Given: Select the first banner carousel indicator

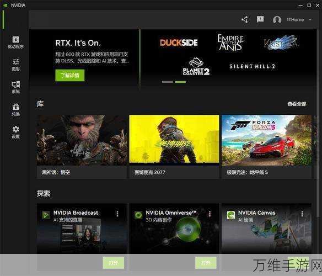Looking at the screenshot, I should pos(167,82).
